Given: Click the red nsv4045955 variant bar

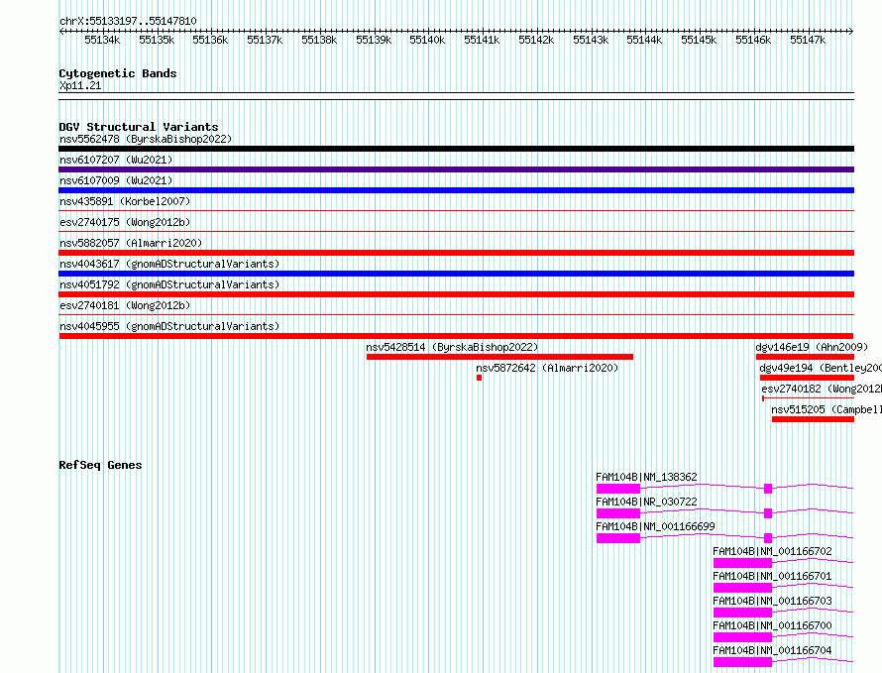Looking at the screenshot, I should click(456, 336).
